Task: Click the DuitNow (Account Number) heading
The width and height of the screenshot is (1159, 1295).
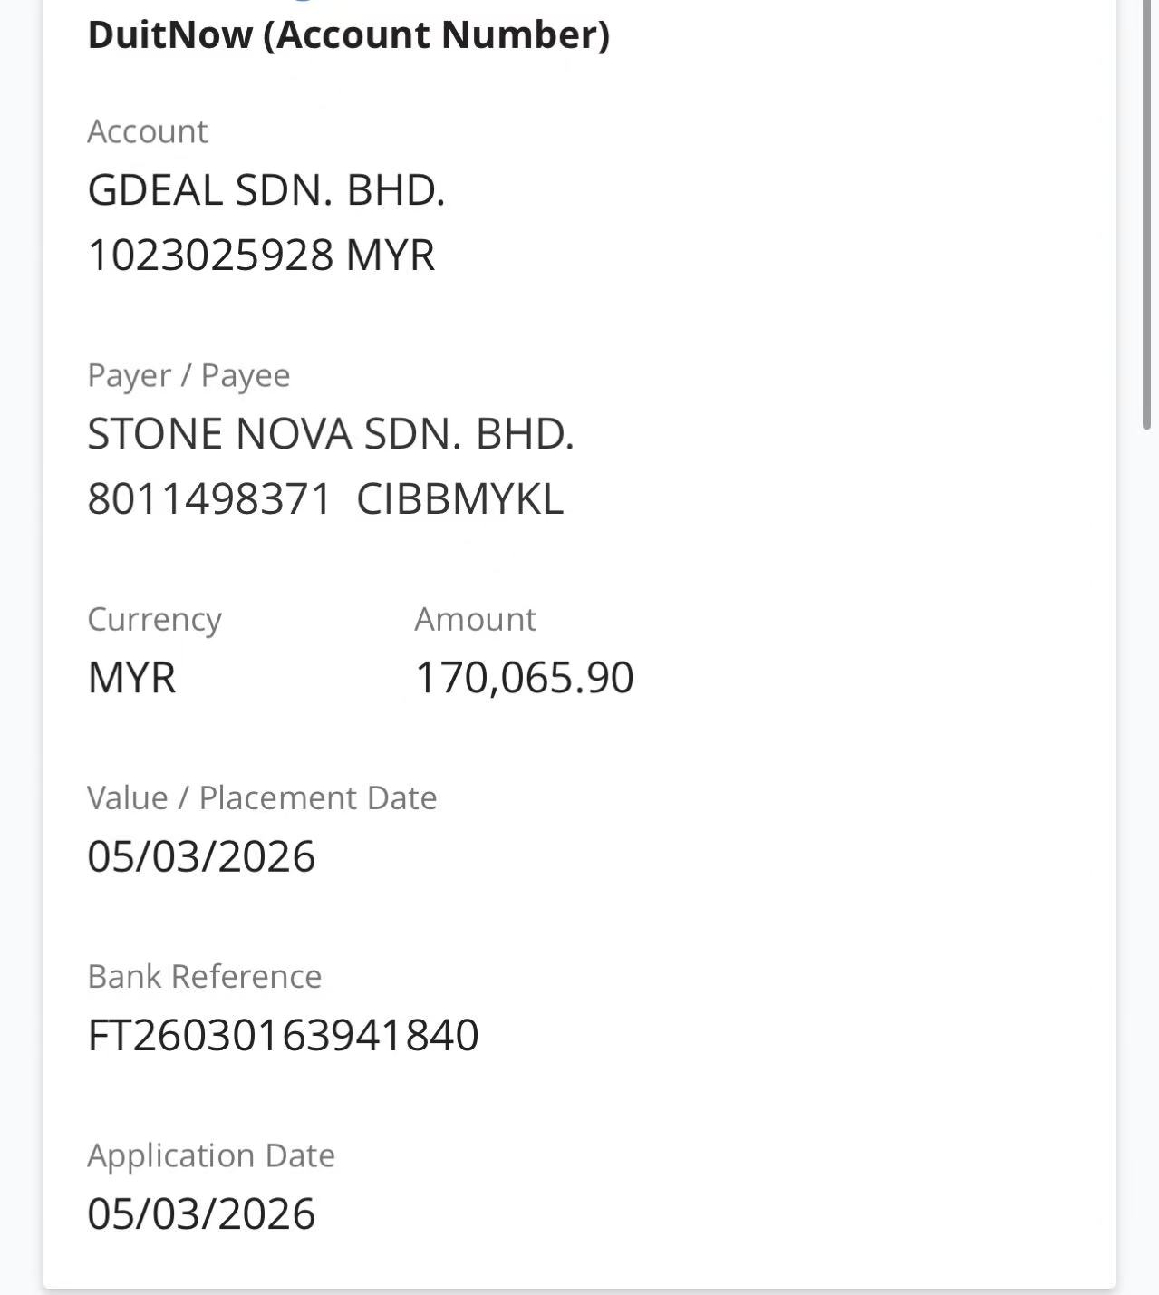Action: (x=348, y=35)
